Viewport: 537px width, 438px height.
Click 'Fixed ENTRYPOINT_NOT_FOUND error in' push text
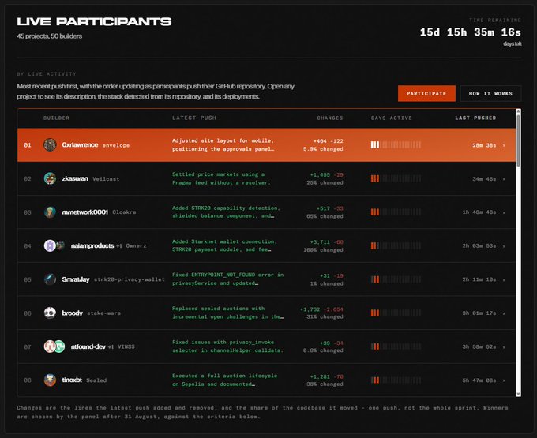tap(227, 275)
